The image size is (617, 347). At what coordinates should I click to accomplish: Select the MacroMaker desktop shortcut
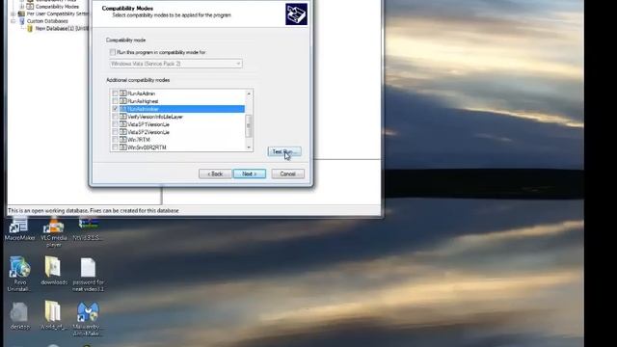point(19,228)
